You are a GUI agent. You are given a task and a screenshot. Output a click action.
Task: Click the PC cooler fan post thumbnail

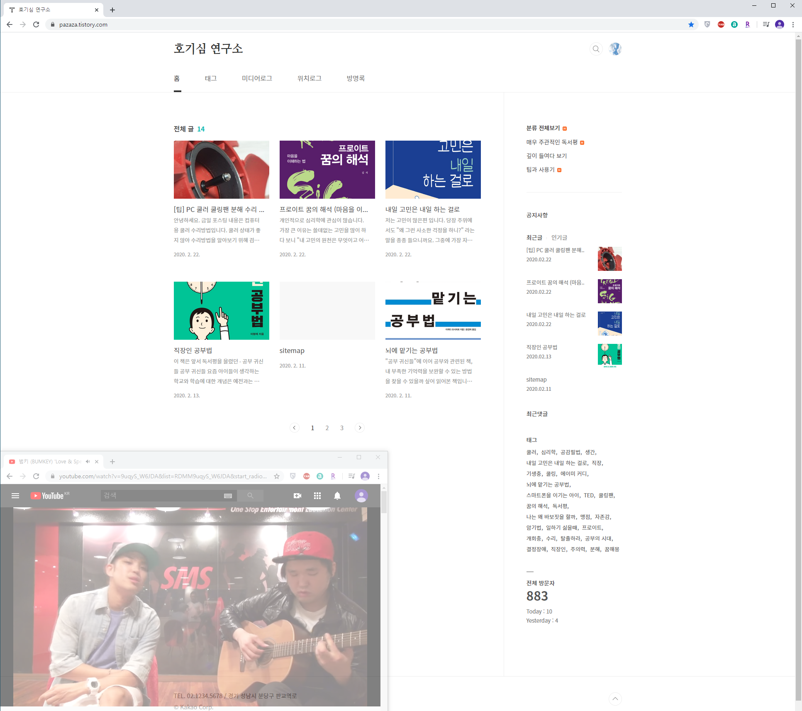pyautogui.click(x=222, y=170)
